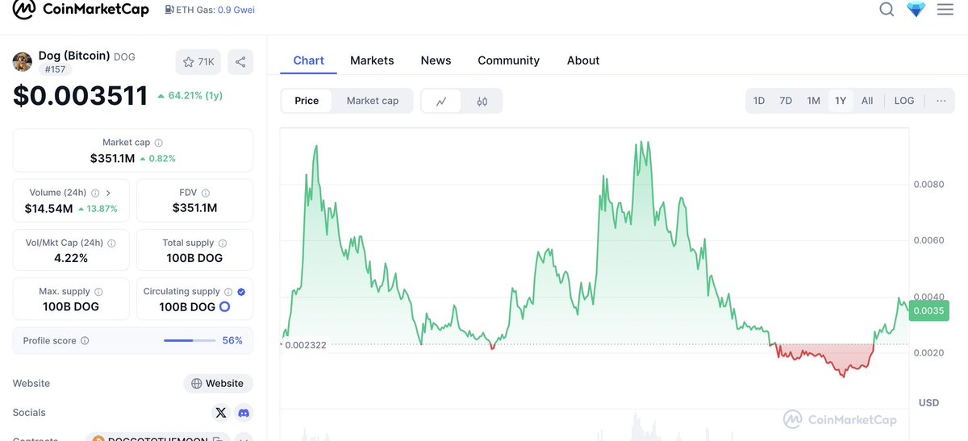Open the diamond rewards icon
This screenshot has height=441, width=968.
pyautogui.click(x=916, y=10)
